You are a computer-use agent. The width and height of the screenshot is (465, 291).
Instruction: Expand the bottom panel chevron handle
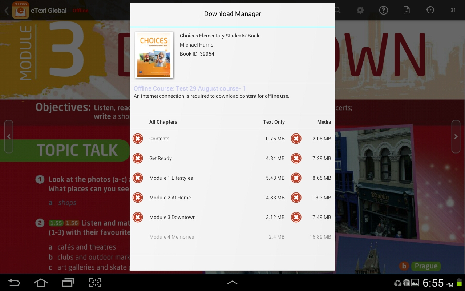point(232,283)
